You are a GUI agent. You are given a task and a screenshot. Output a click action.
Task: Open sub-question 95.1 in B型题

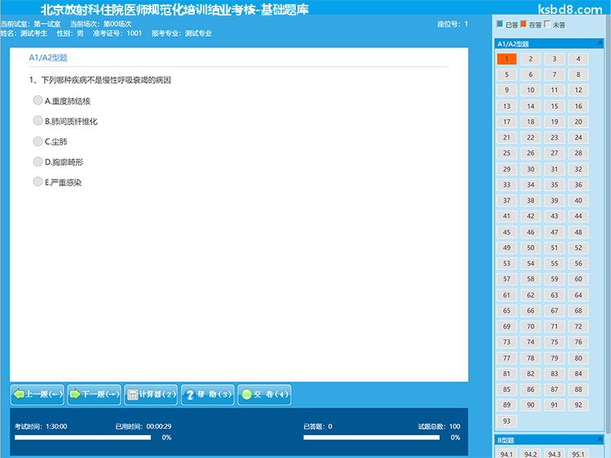[x=578, y=454]
